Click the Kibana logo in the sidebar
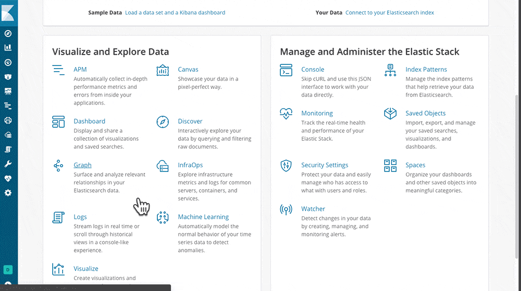521x291 pixels. [x=8, y=12]
